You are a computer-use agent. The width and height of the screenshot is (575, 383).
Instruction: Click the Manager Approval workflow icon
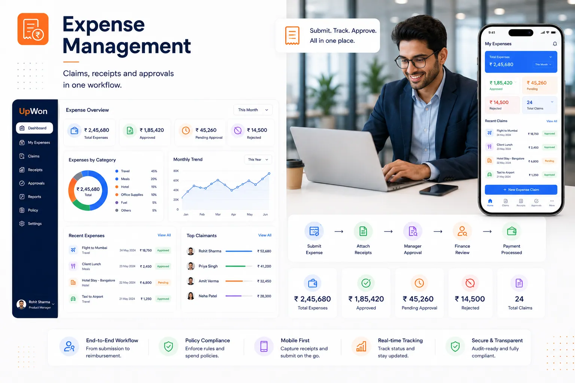413,232
